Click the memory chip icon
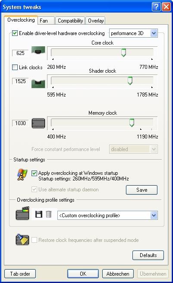173x283 pixels. pyautogui.click(x=38, y=123)
